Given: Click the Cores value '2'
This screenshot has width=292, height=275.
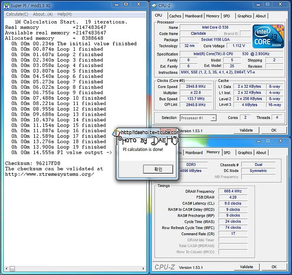Looking at the screenshot, I should pos(245,118).
